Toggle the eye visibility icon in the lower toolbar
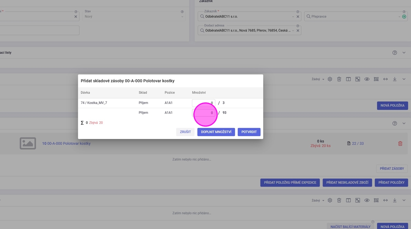Image resolution: width=411 pixels, height=229 pixels. (367, 200)
